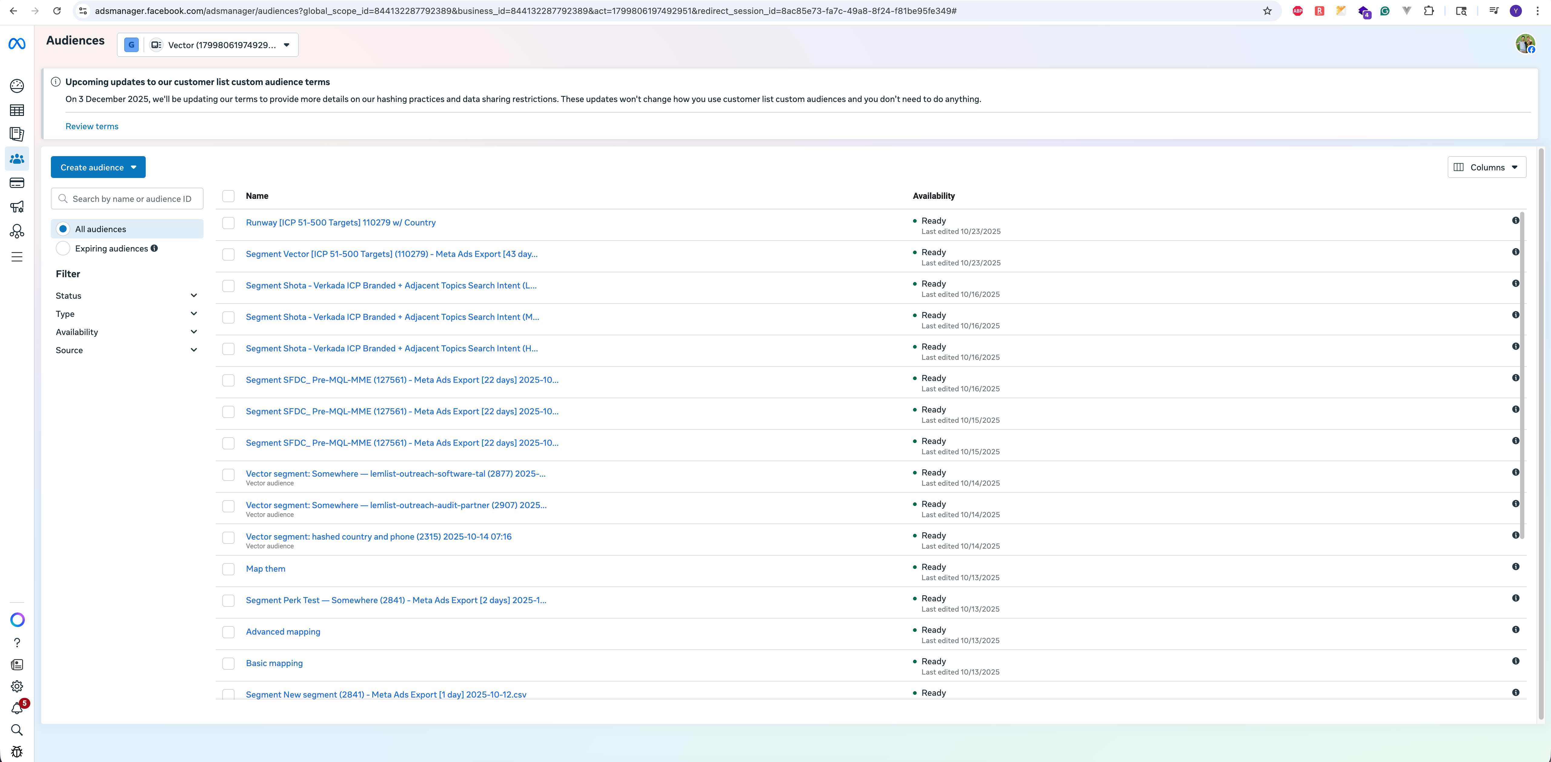Toggle the select-all checkbox in header
Image resolution: width=1551 pixels, height=762 pixels.
[x=228, y=196]
